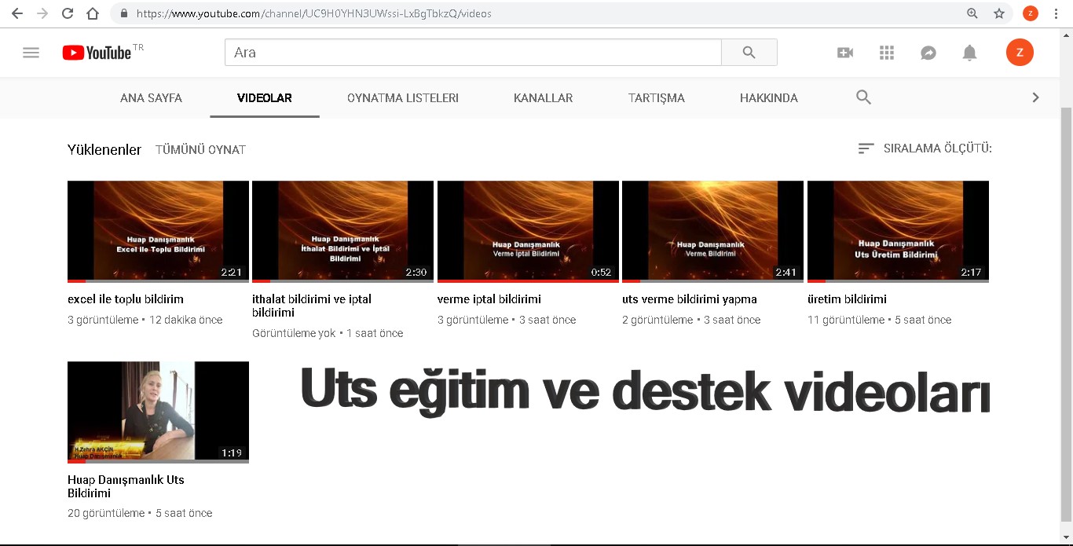Open the browser home page icon

[x=93, y=13]
